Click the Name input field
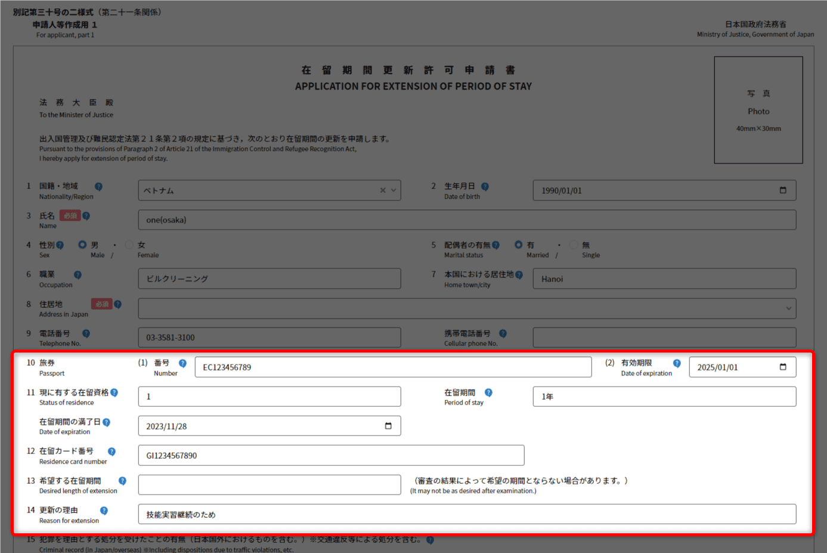 (x=466, y=220)
